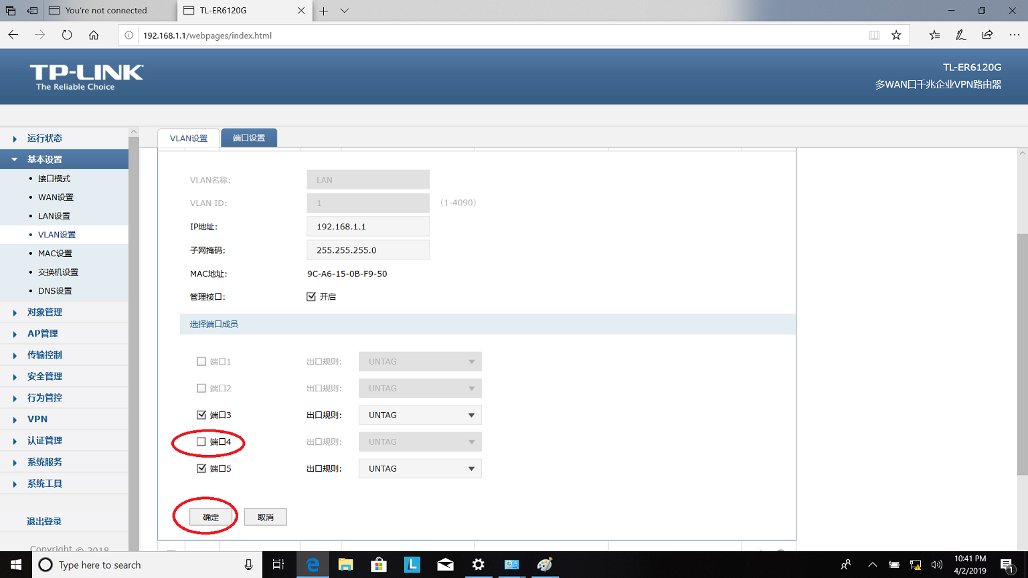Open the Microsoft Store taskbar icon

click(x=379, y=565)
